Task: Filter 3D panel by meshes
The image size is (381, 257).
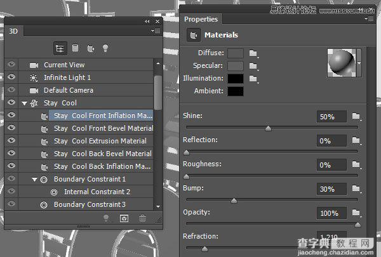Action: [x=76, y=48]
